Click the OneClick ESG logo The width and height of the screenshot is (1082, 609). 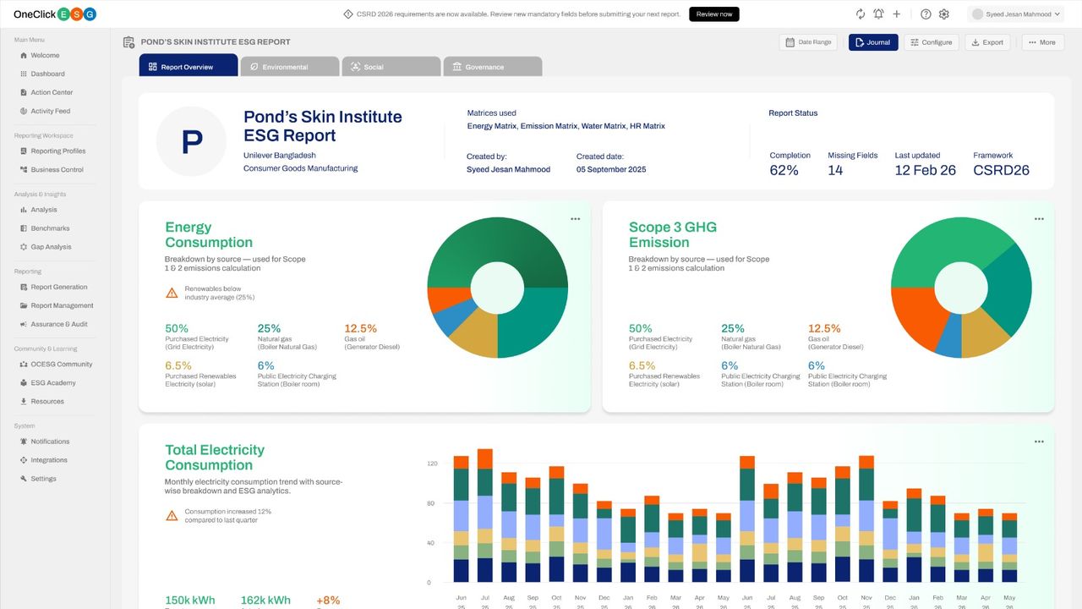click(x=55, y=14)
